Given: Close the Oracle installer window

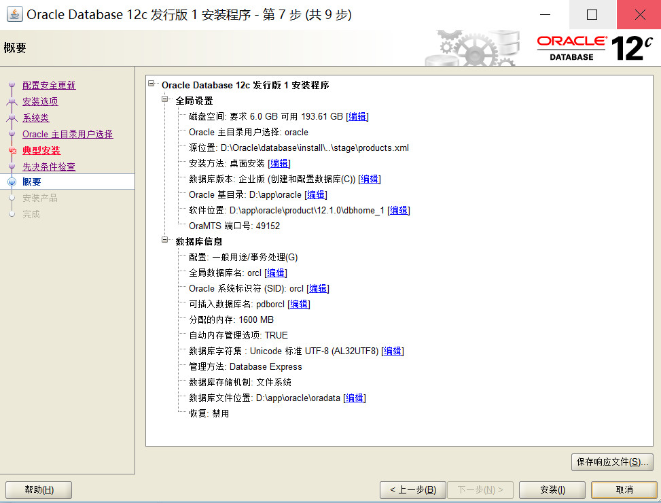Looking at the screenshot, I should 639,14.
